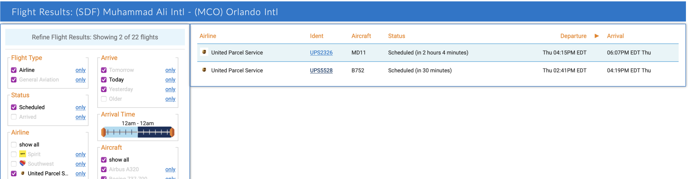Image resolution: width=688 pixels, height=179 pixels.
Task: Uncheck the Scheduled status checkbox
Action: click(14, 107)
